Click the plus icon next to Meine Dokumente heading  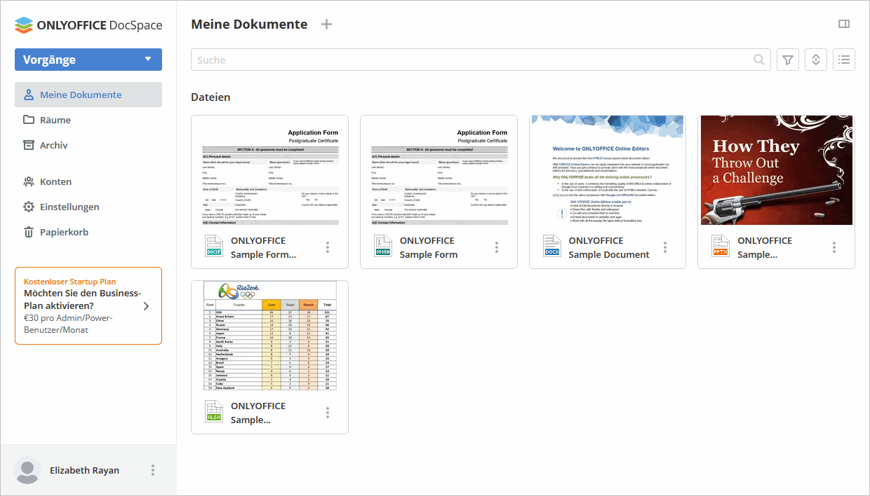pyautogui.click(x=326, y=25)
